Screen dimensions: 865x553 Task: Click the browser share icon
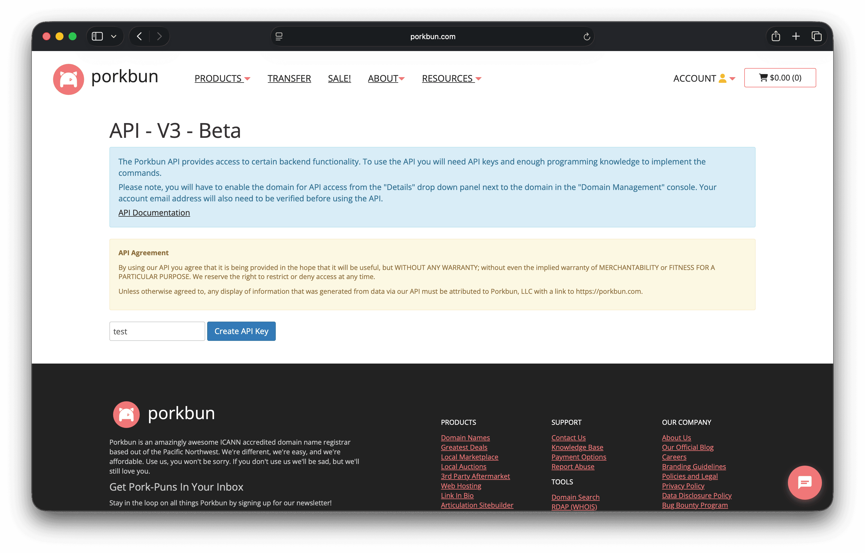tap(776, 36)
